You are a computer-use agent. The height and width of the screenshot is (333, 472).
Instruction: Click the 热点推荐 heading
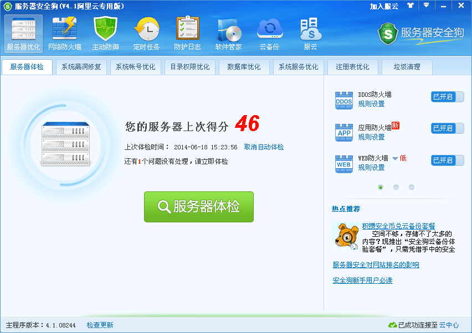point(346,209)
